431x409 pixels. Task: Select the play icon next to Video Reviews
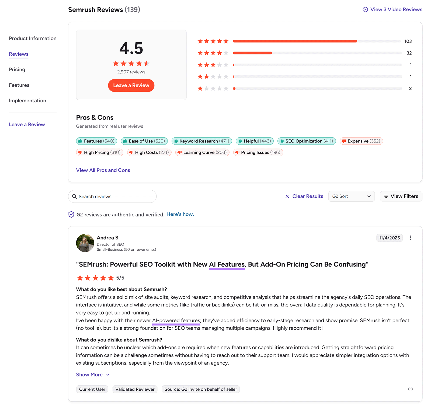[365, 9]
